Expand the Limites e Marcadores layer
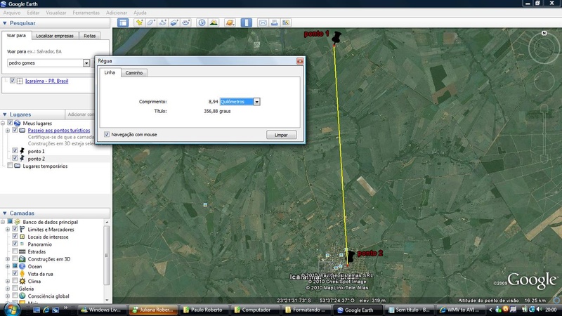 coord(7,229)
